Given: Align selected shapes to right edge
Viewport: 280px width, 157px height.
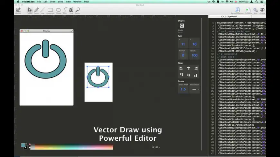Looking at the screenshot, I should point(196,68).
